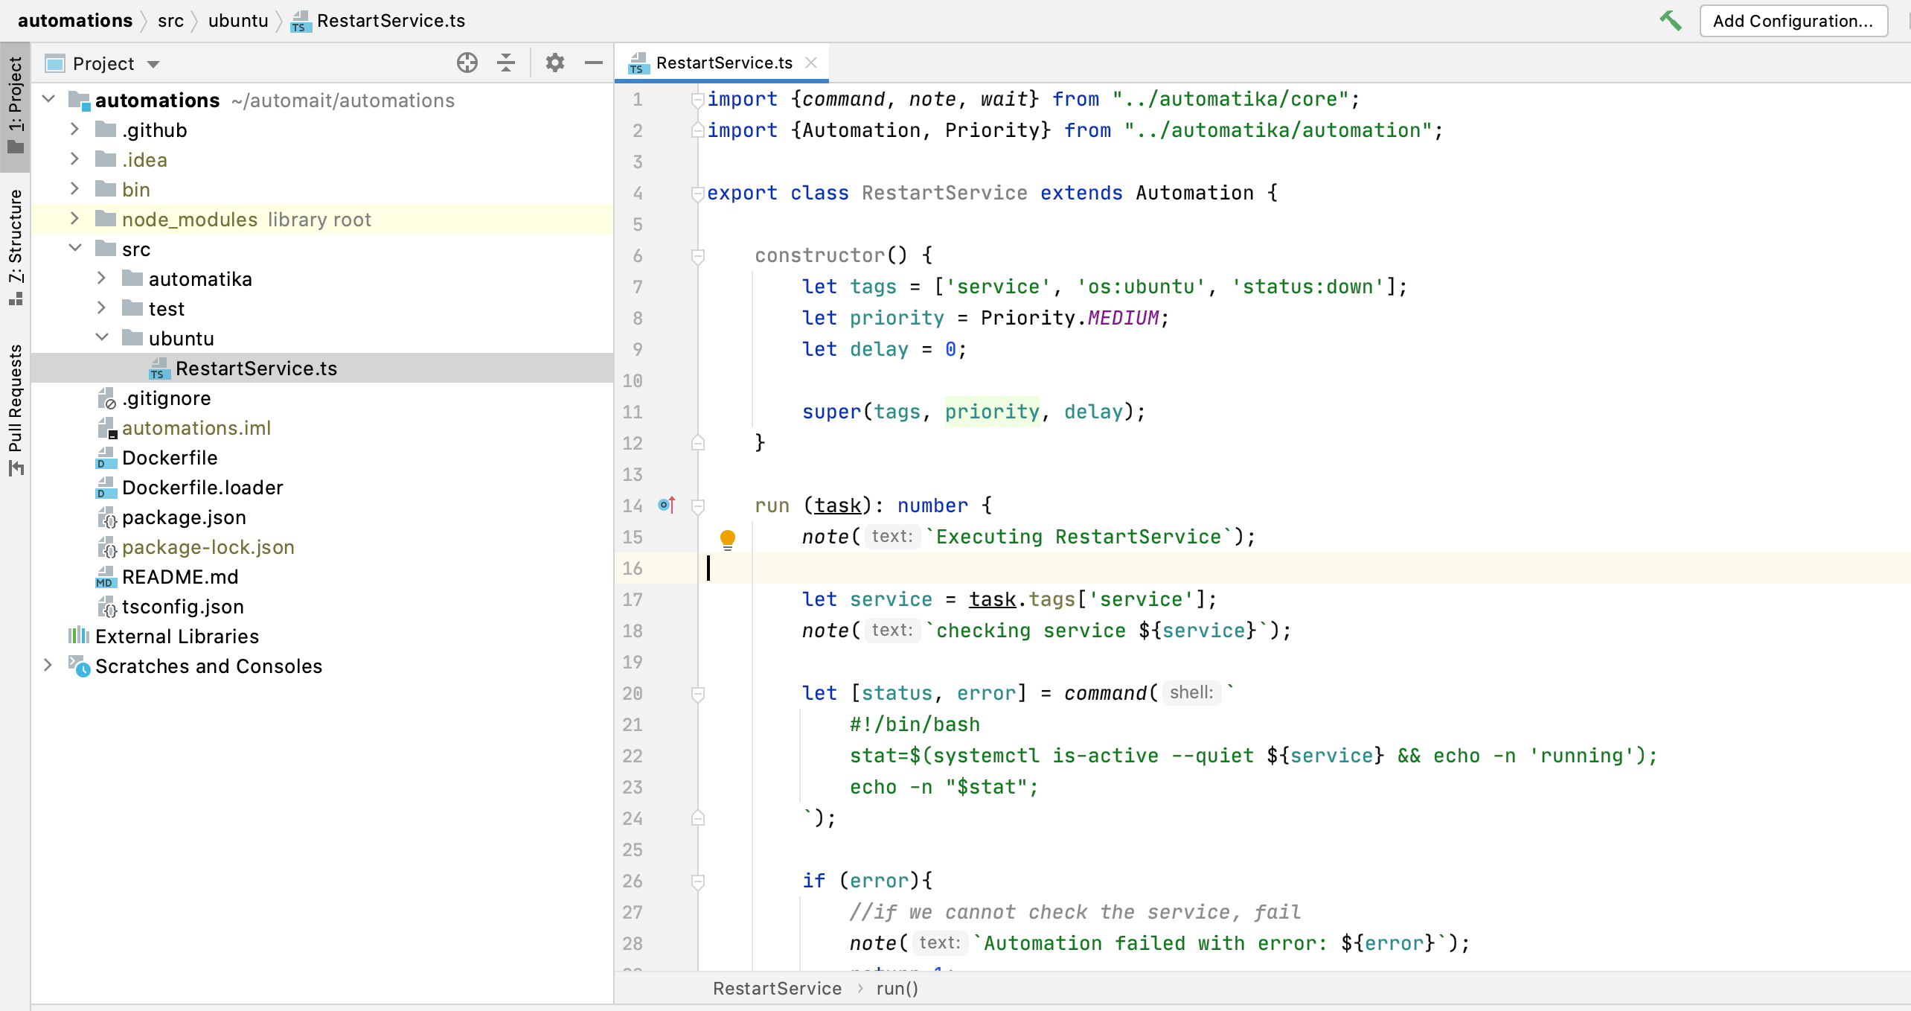
Task: Hide the Project panel via minus icon
Action: (593, 63)
